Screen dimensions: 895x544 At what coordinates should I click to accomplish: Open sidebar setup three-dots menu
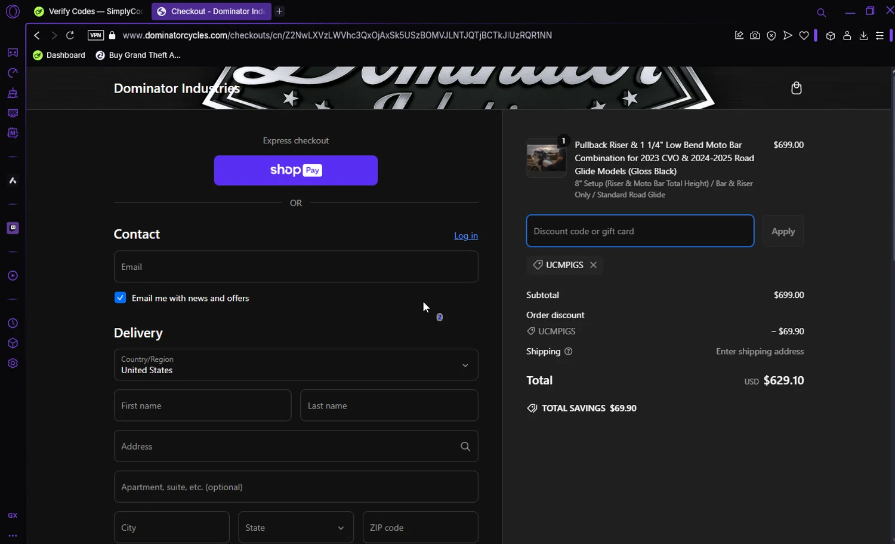coord(13,536)
